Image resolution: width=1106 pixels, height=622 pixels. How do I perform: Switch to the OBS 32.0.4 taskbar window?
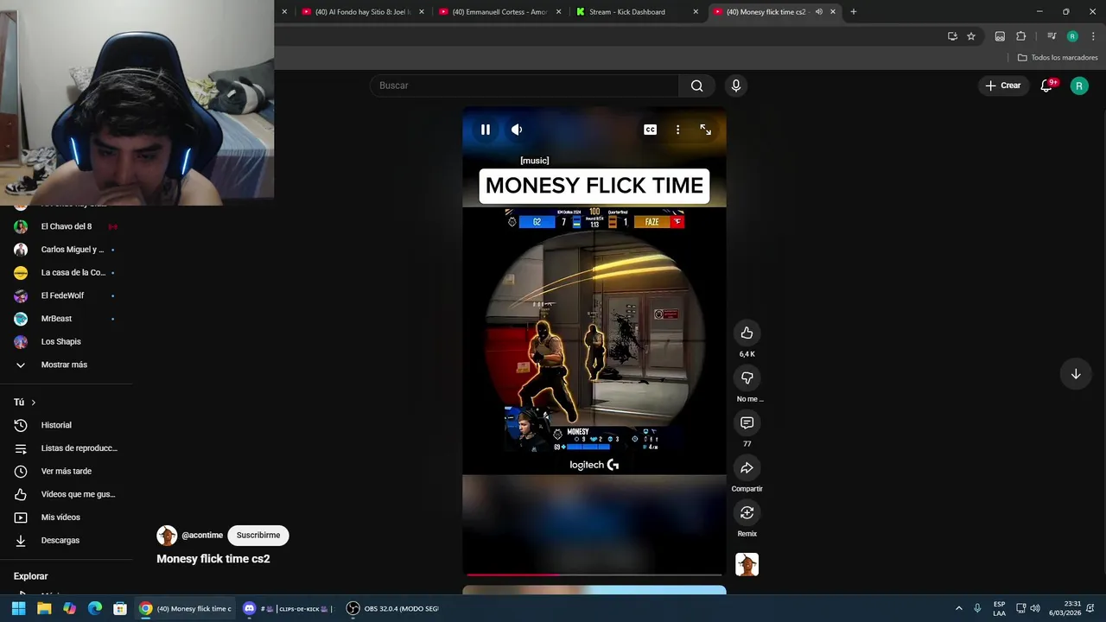pos(393,609)
